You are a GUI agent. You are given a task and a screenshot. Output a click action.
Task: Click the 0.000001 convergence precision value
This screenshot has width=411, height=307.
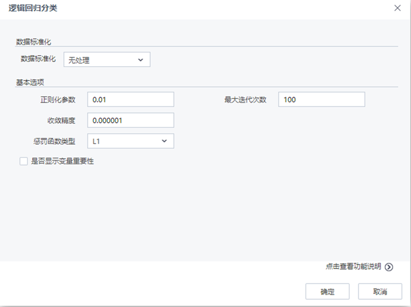107,120
